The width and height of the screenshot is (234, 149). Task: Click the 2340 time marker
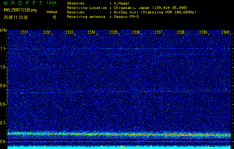point(225,32)
